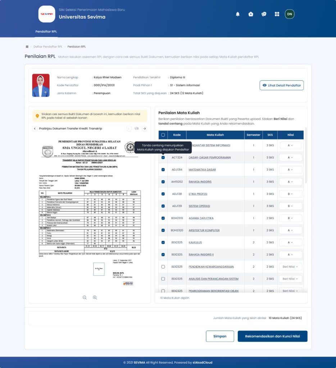
Task: Open the Nilai dropdown for MATEMATIKA DASAR
Action: coord(290,169)
